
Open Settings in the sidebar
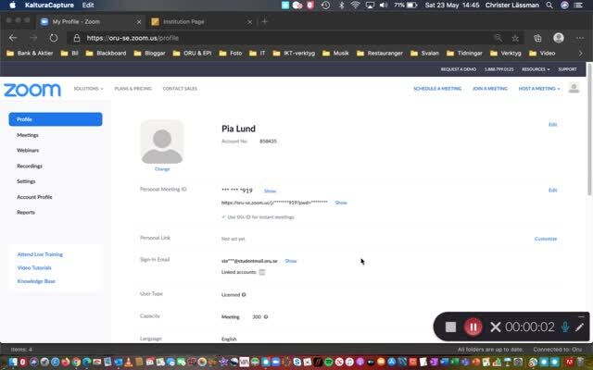(x=26, y=181)
